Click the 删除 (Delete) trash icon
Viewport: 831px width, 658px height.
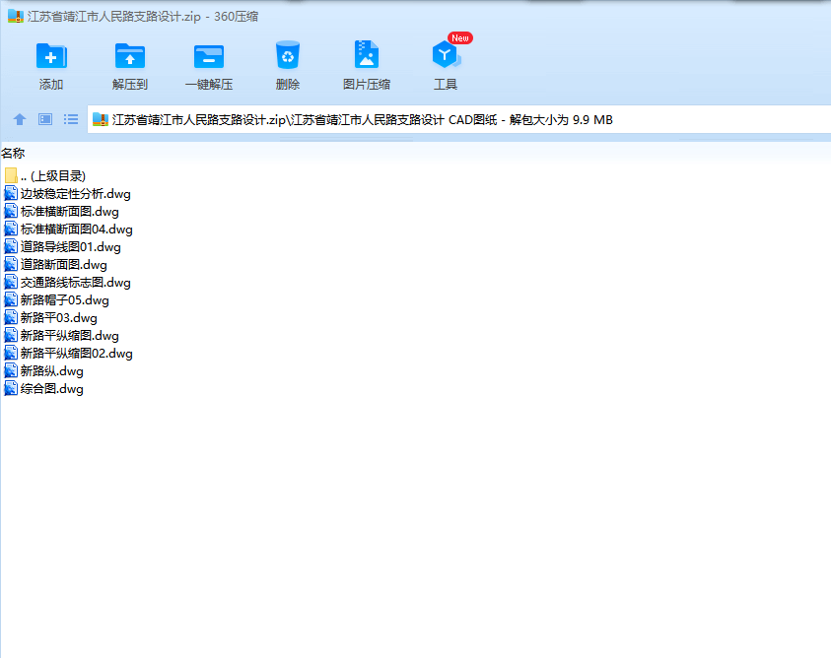tap(288, 55)
